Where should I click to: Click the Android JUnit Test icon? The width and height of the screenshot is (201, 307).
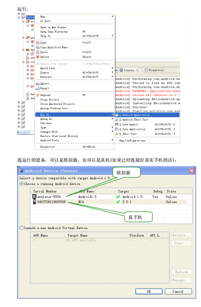(x=117, y=120)
